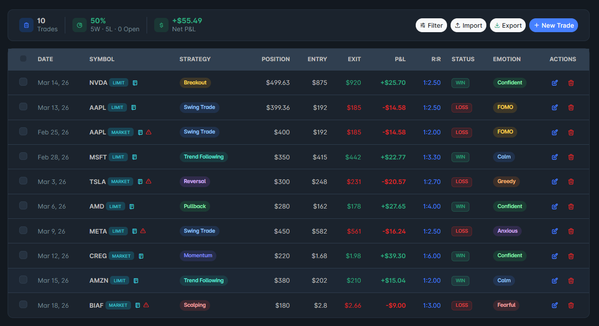Sort by the SYMBOL column header
599x326 pixels.
(102, 59)
